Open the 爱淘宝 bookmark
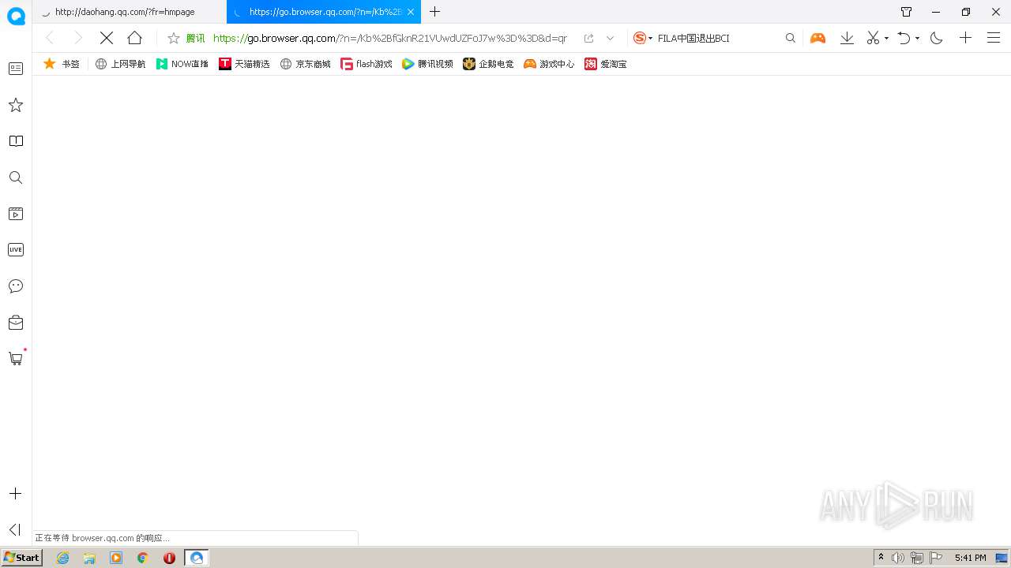The image size is (1011, 568). [x=606, y=64]
